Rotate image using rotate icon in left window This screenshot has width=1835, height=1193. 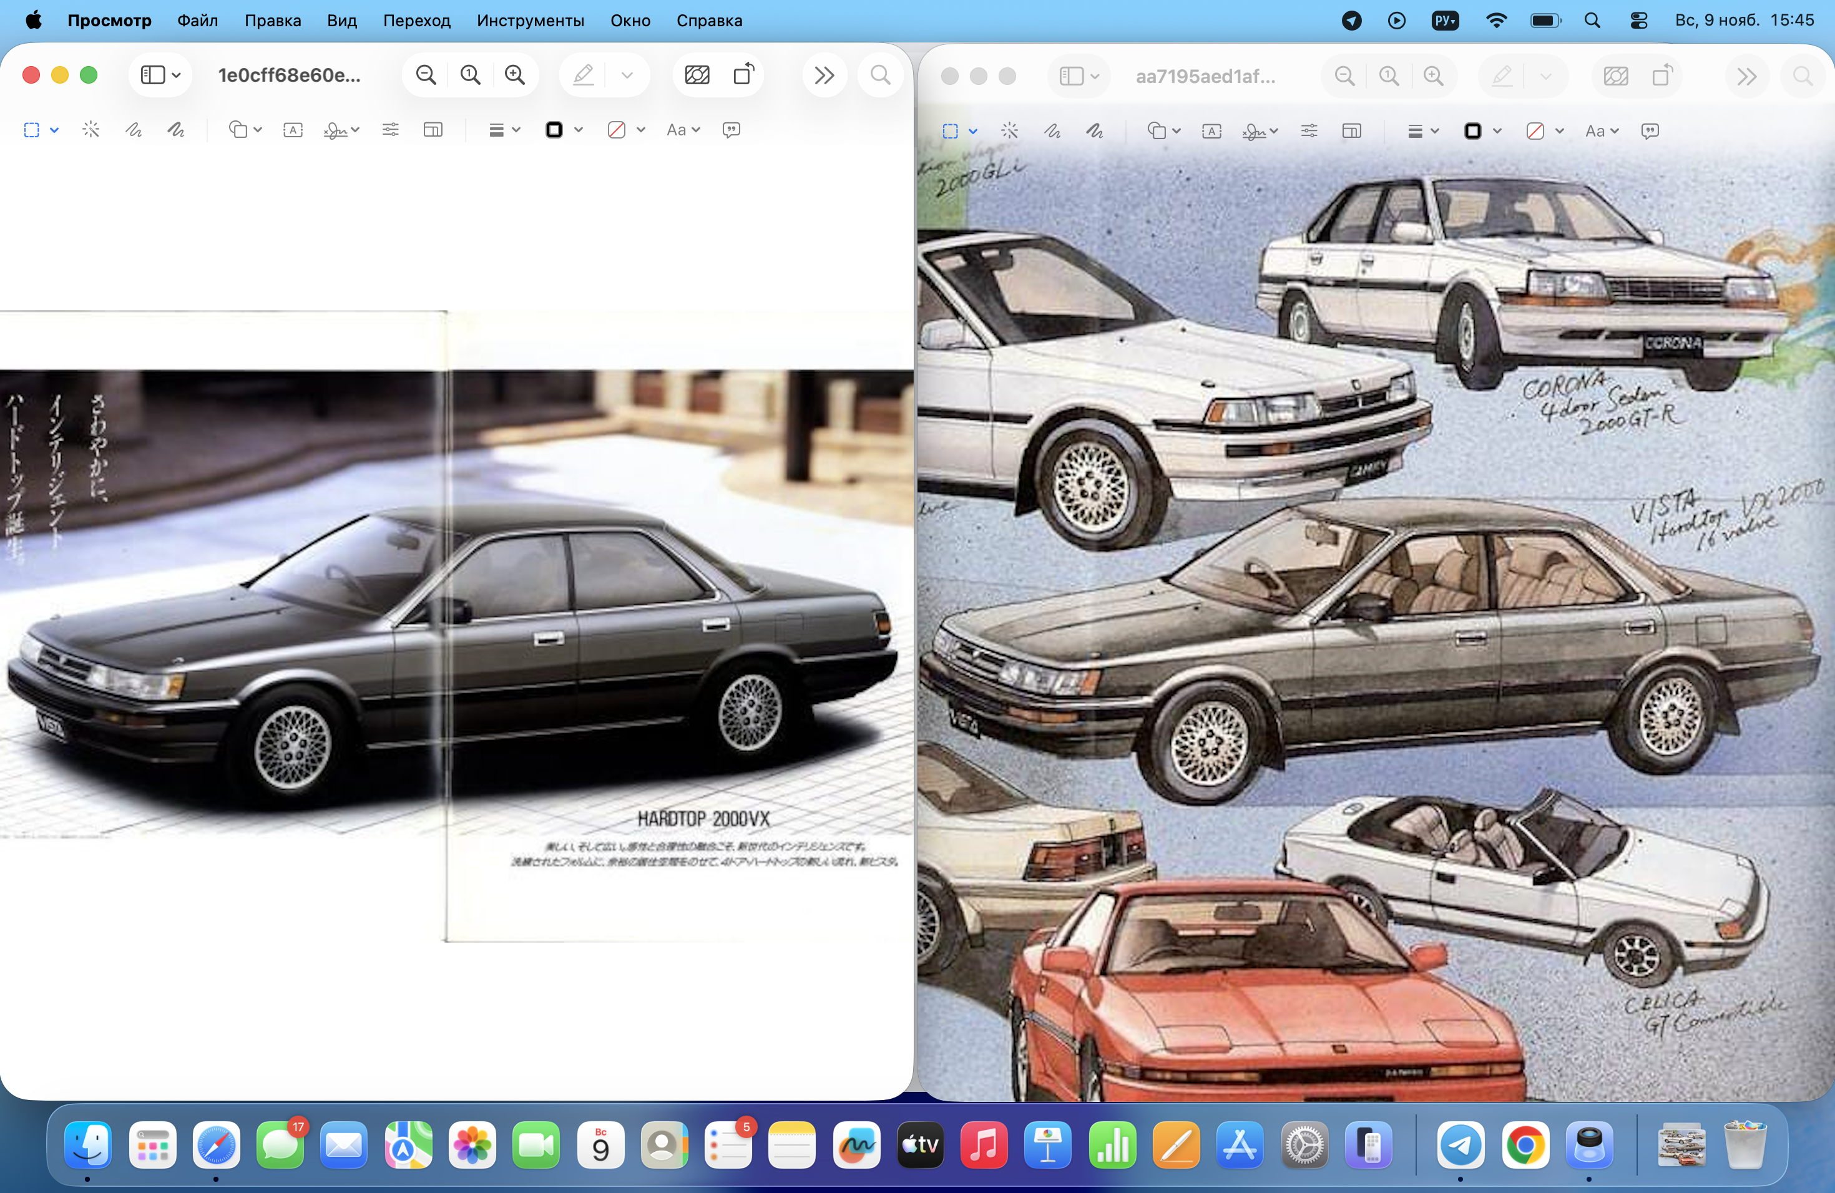pos(743,75)
